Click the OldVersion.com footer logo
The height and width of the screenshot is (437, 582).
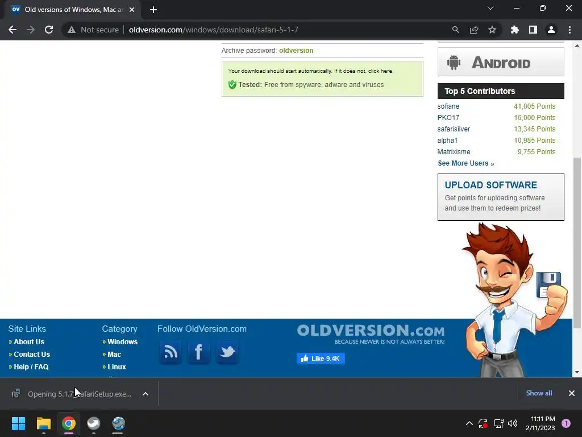point(371,333)
